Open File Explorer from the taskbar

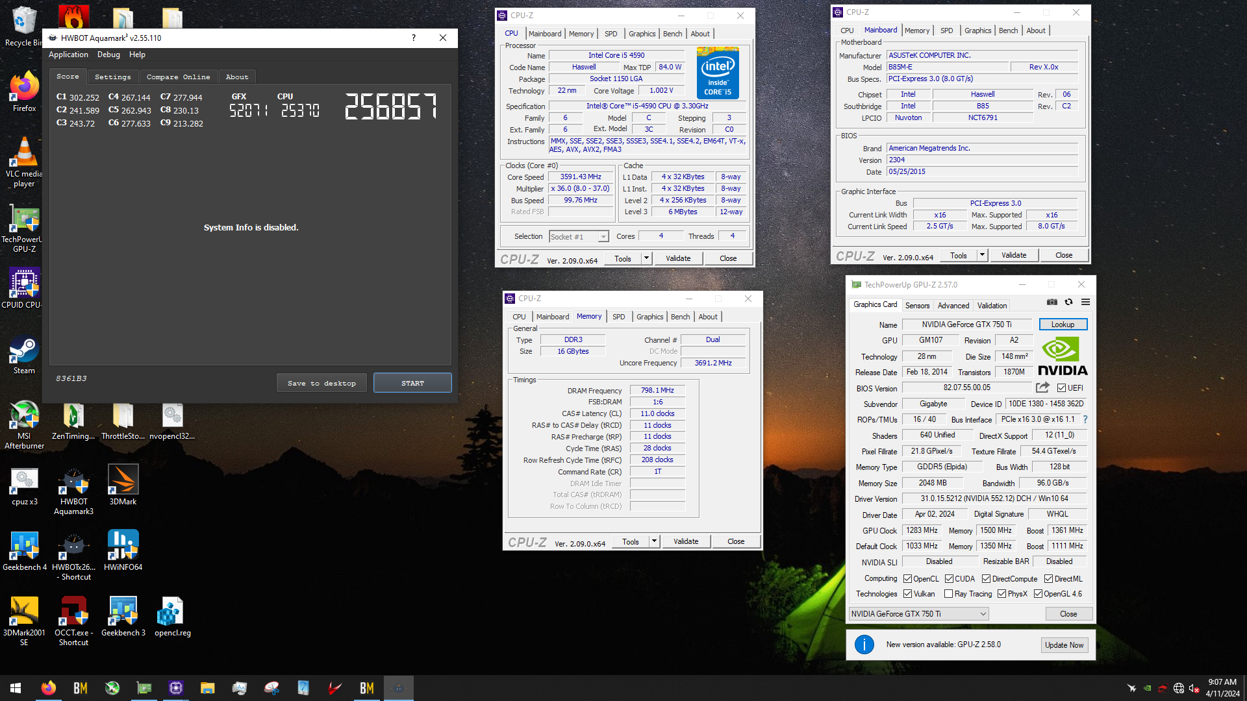208,688
